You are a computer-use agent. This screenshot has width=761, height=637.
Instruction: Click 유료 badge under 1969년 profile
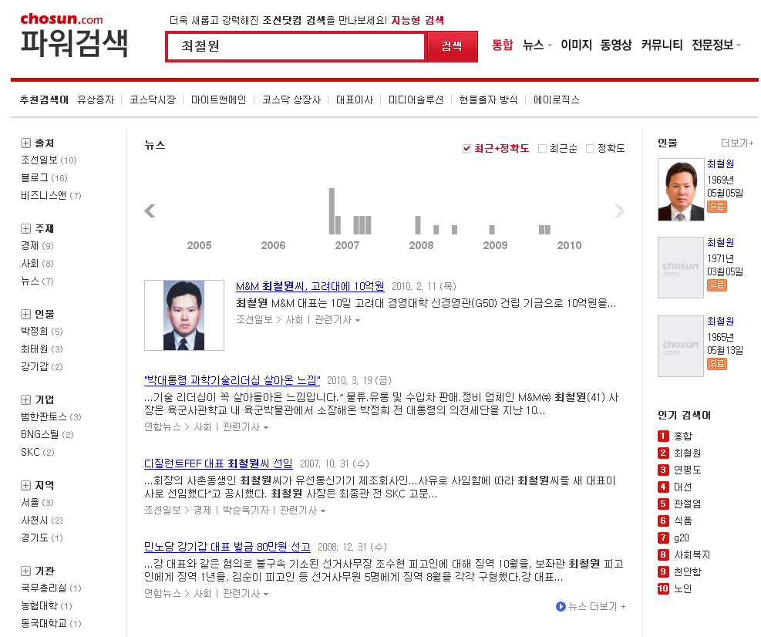click(717, 207)
